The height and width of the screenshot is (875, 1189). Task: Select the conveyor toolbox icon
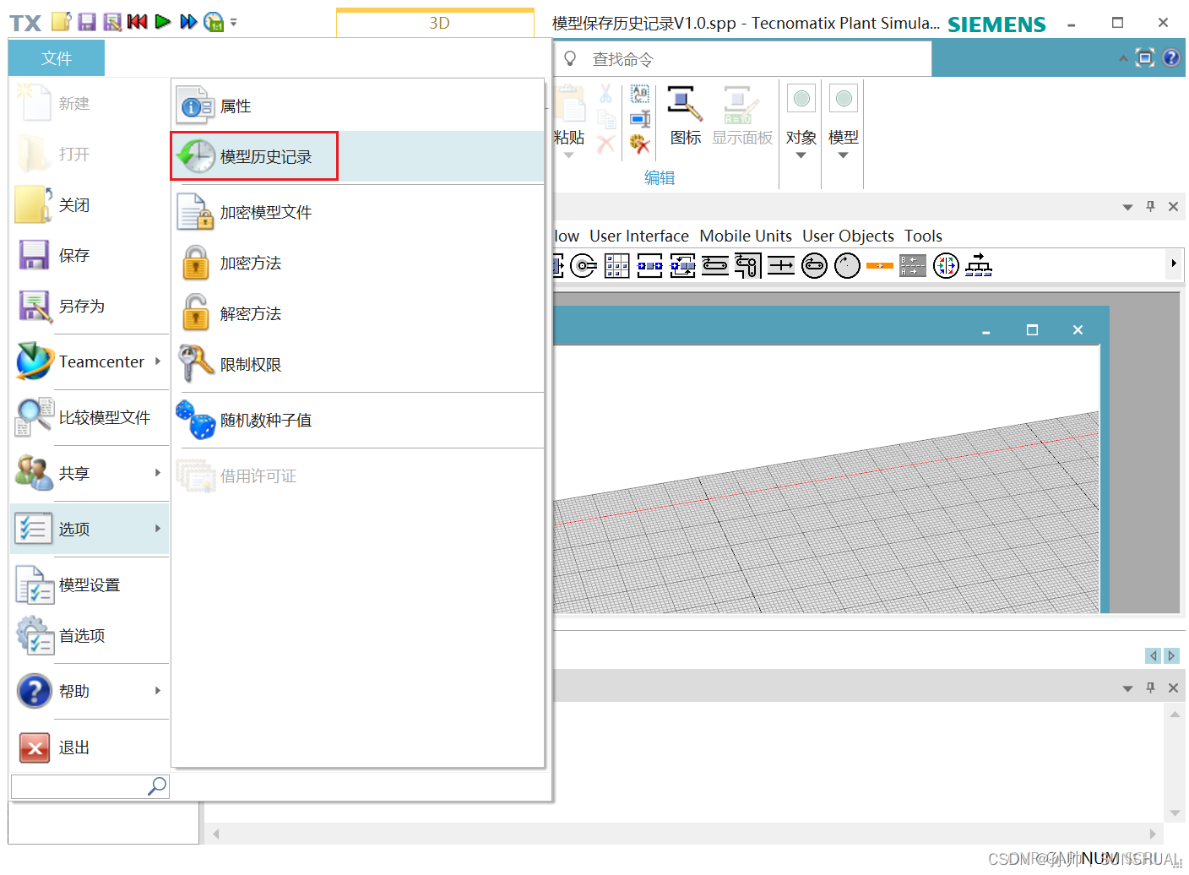pos(715,266)
